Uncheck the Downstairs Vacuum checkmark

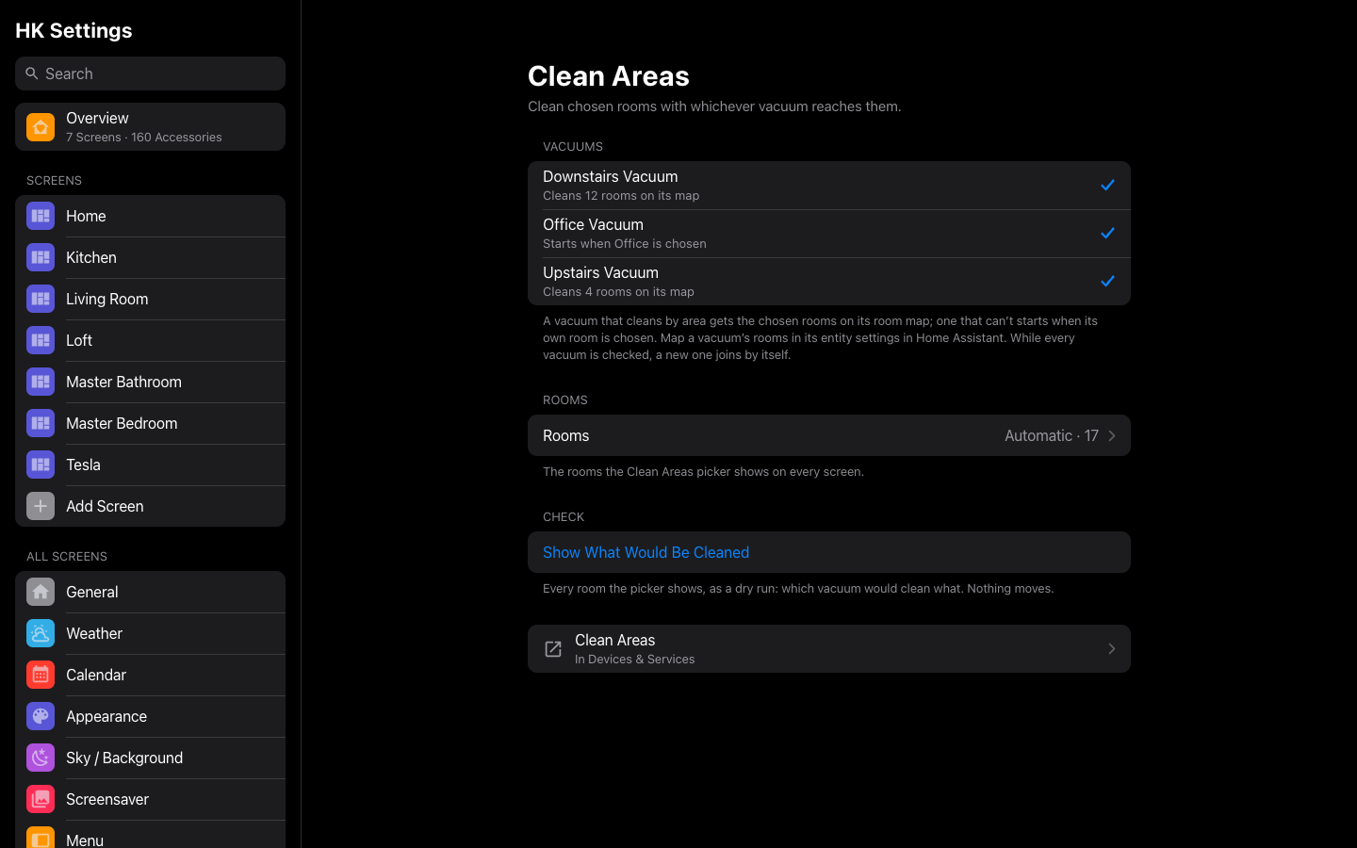1107,186
